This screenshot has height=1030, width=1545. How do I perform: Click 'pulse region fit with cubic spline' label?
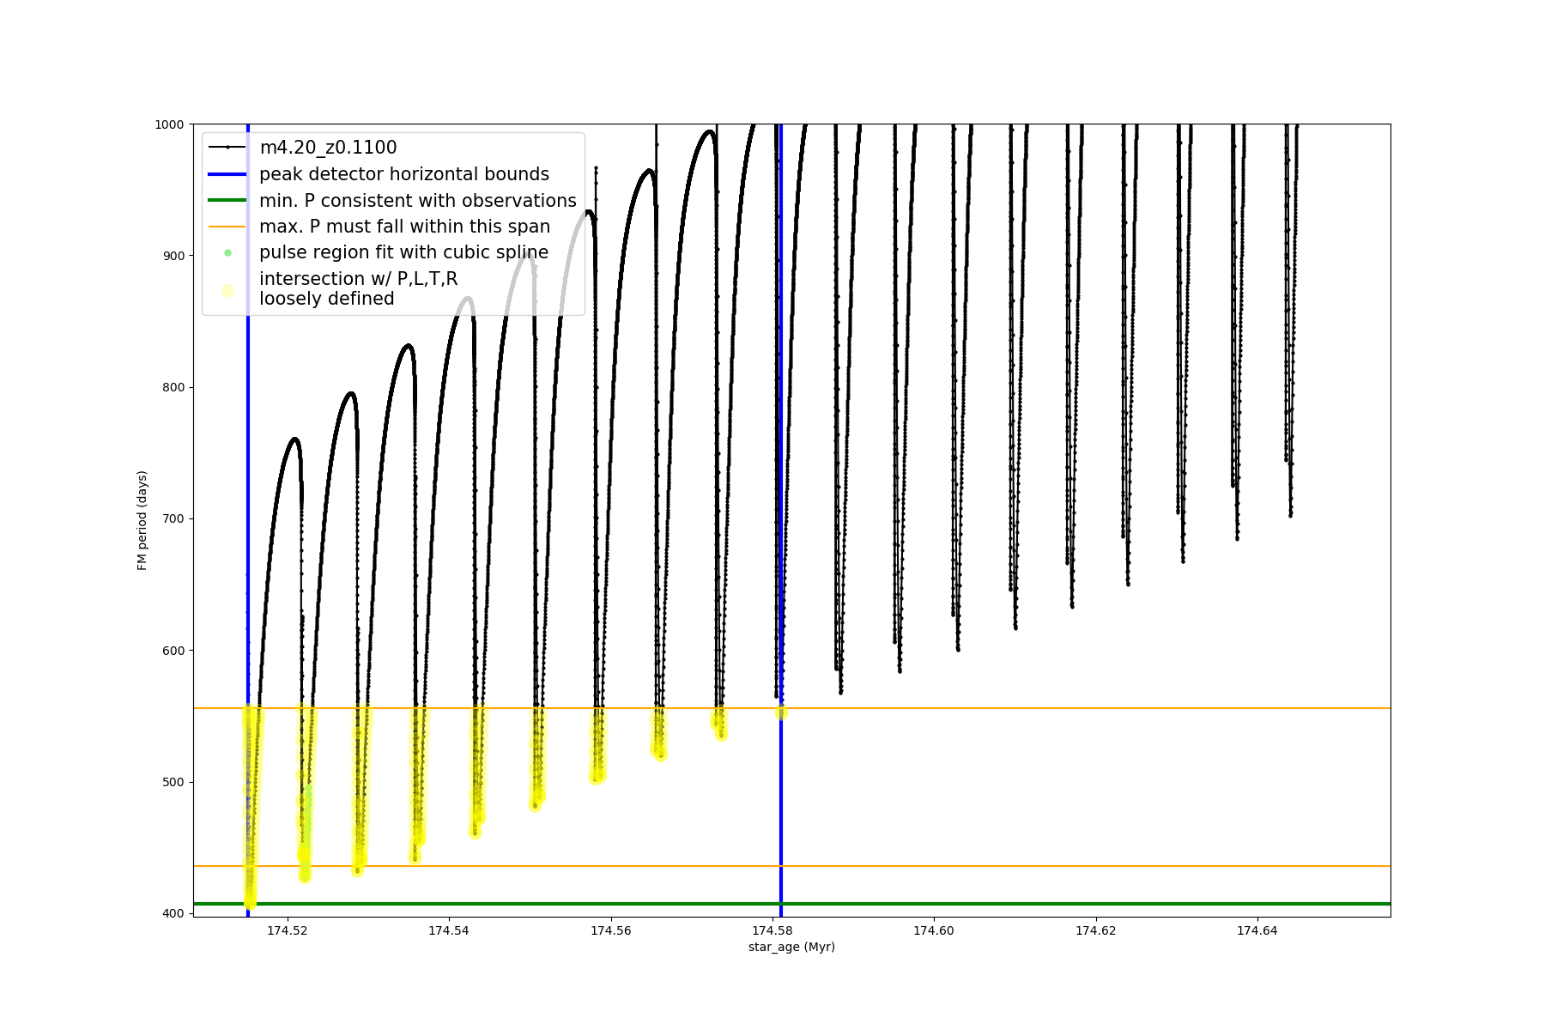[x=403, y=252]
